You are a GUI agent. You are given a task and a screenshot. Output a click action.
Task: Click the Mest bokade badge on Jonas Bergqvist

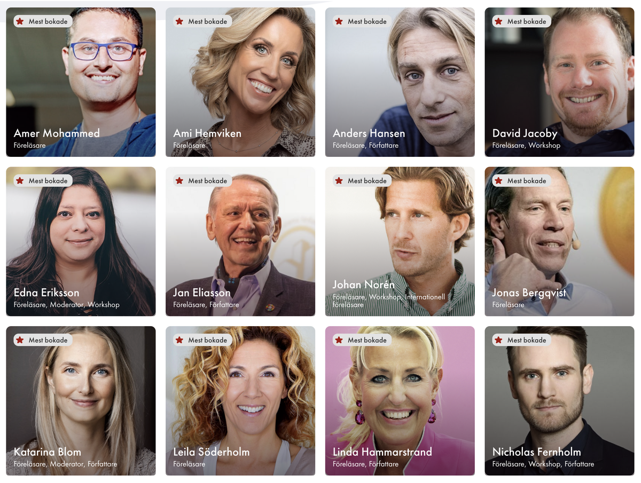(x=521, y=180)
